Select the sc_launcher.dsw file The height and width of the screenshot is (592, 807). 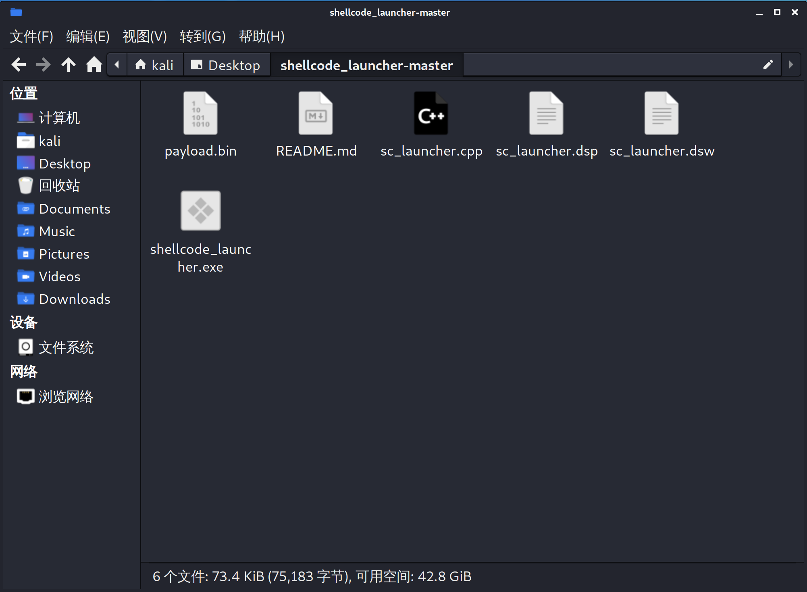pyautogui.click(x=661, y=113)
